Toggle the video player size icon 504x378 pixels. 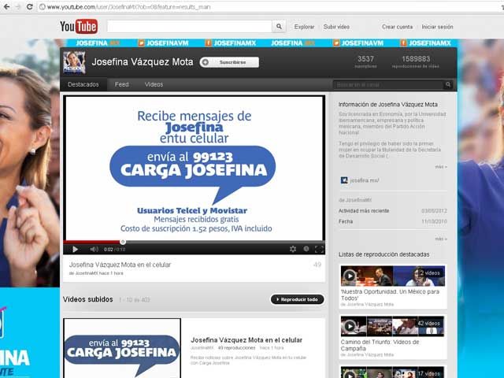306,249
